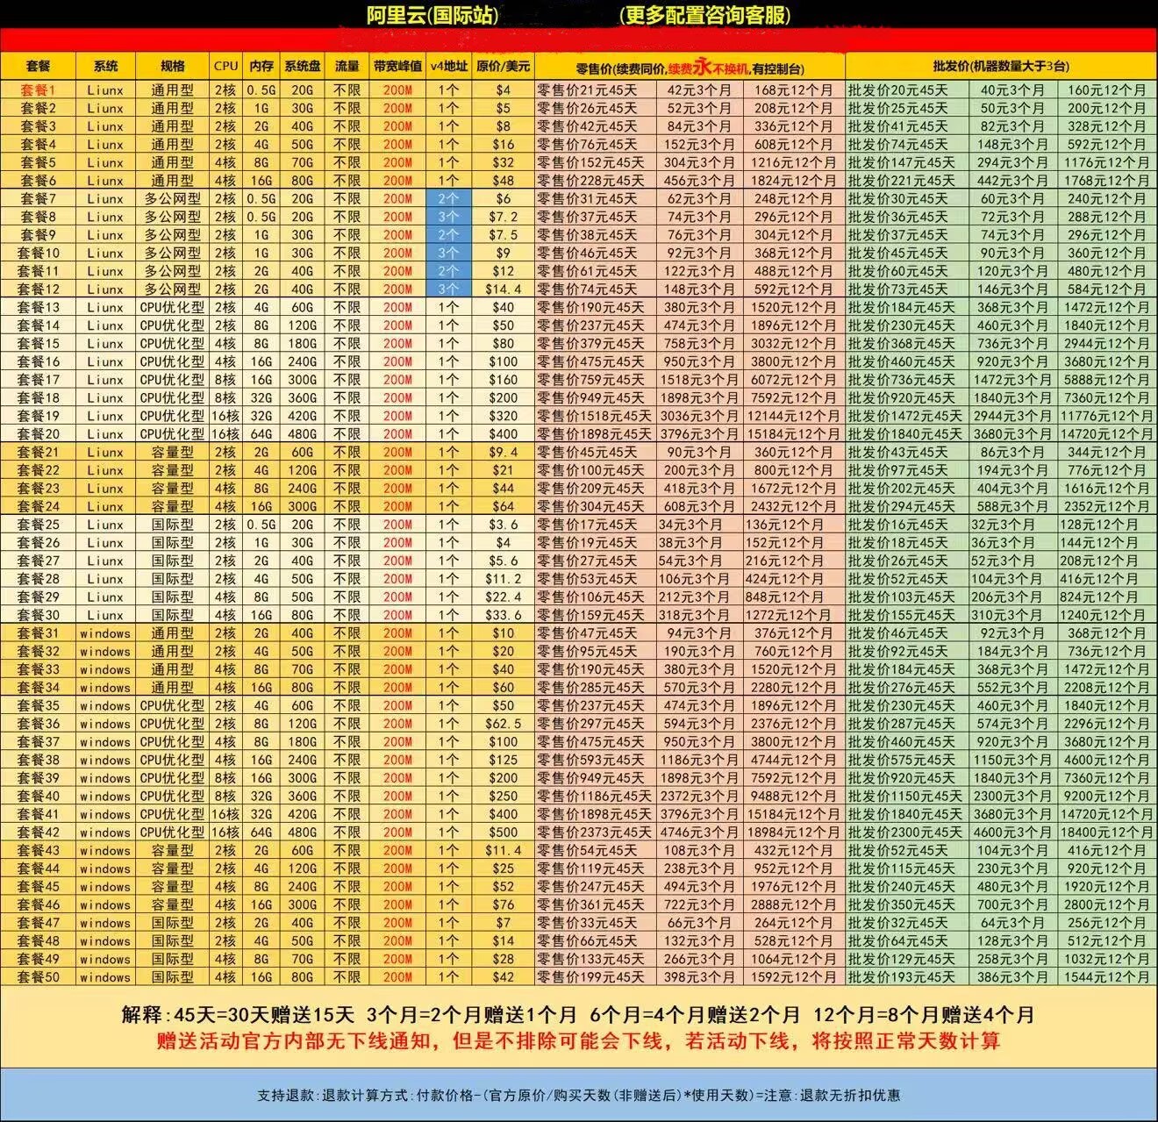
Task: Select the 规格 column header
Action: [173, 66]
